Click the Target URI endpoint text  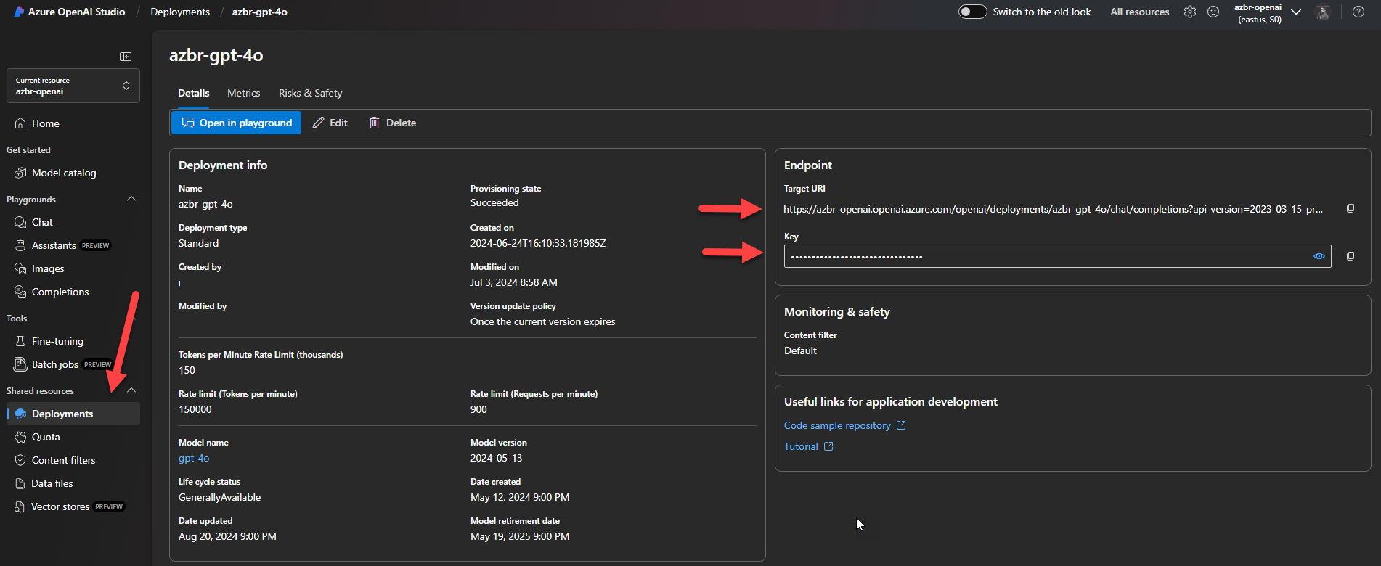(1053, 209)
